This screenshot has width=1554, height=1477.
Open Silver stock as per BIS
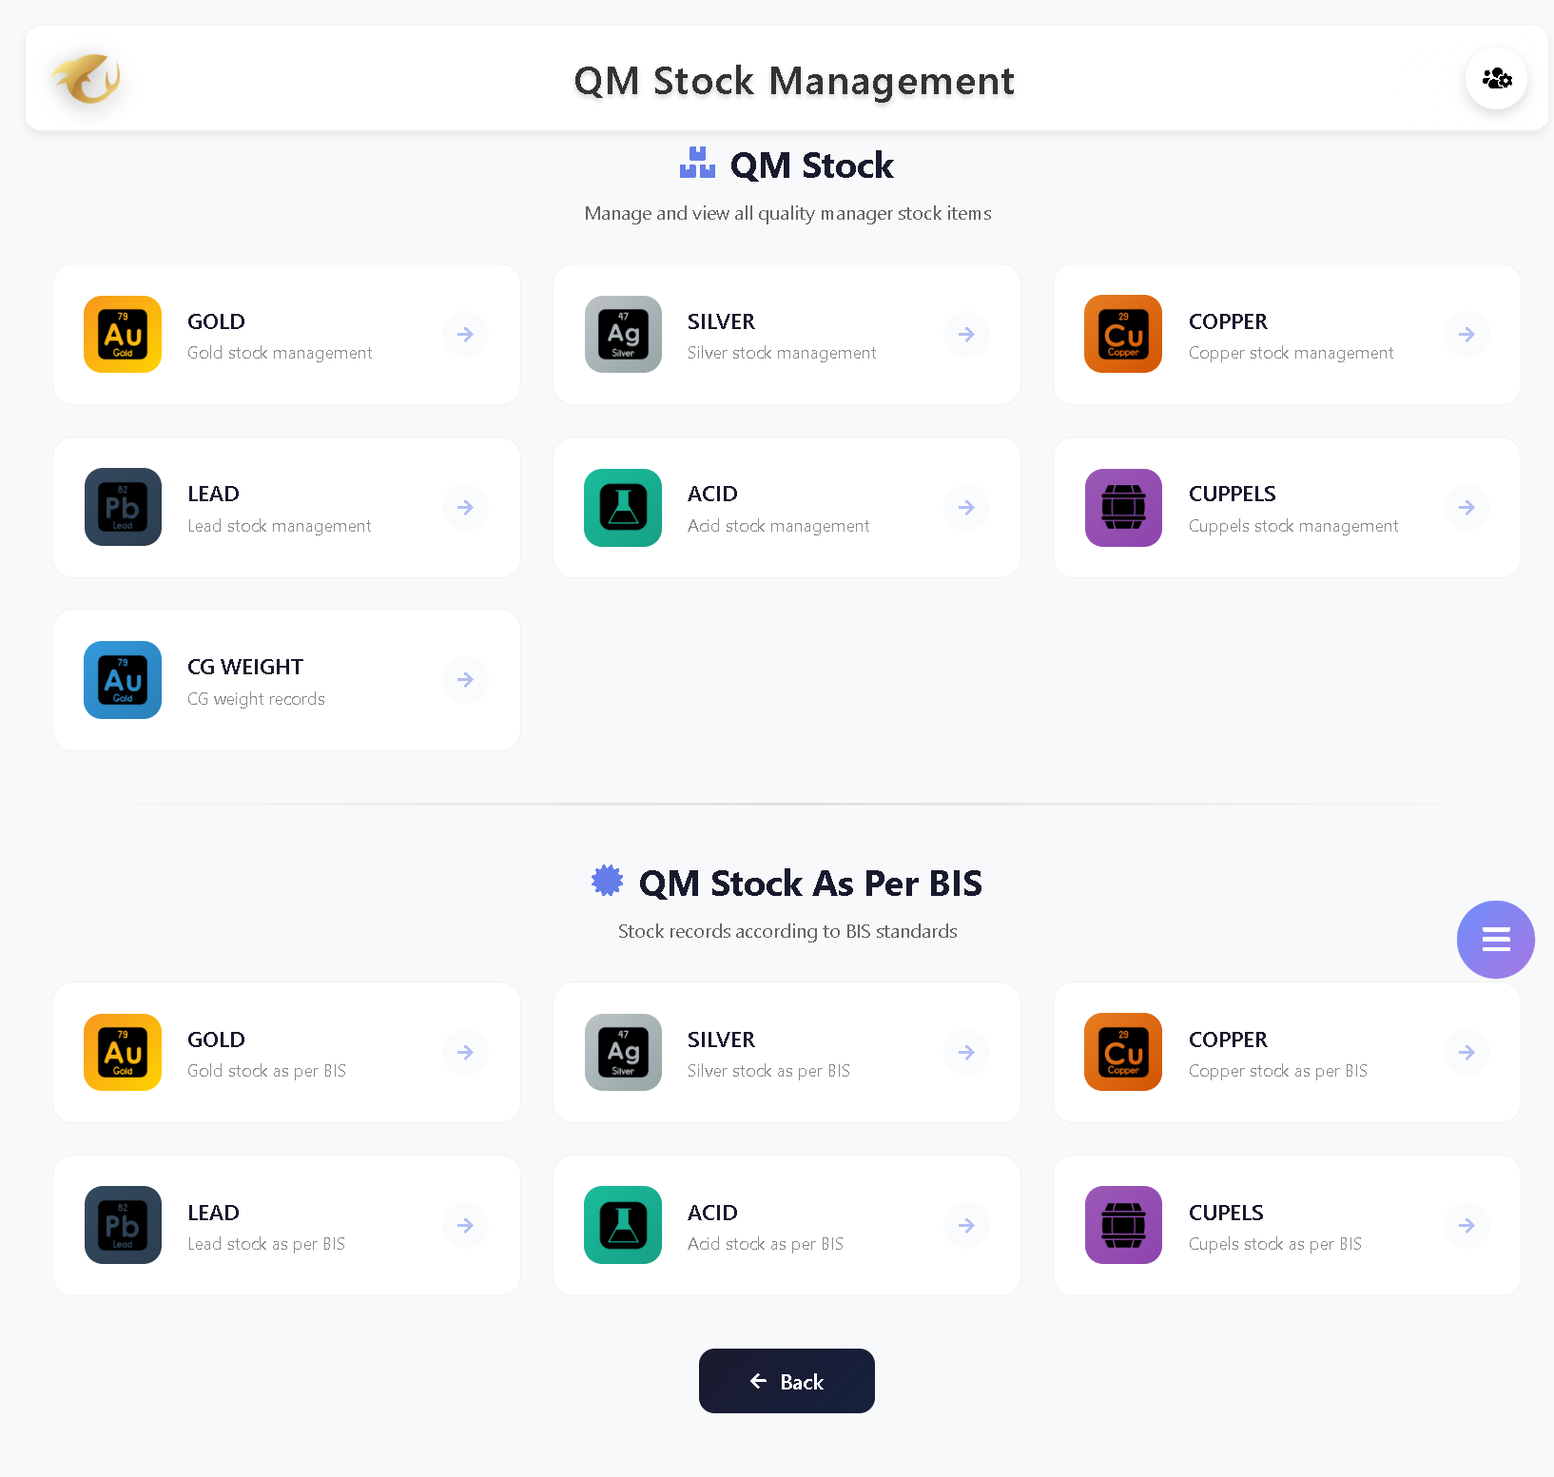pyautogui.click(x=786, y=1053)
